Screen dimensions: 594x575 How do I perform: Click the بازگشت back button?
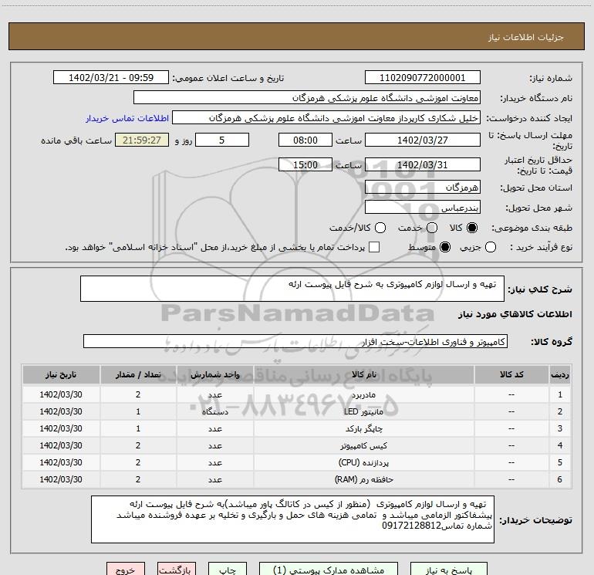click(177, 570)
